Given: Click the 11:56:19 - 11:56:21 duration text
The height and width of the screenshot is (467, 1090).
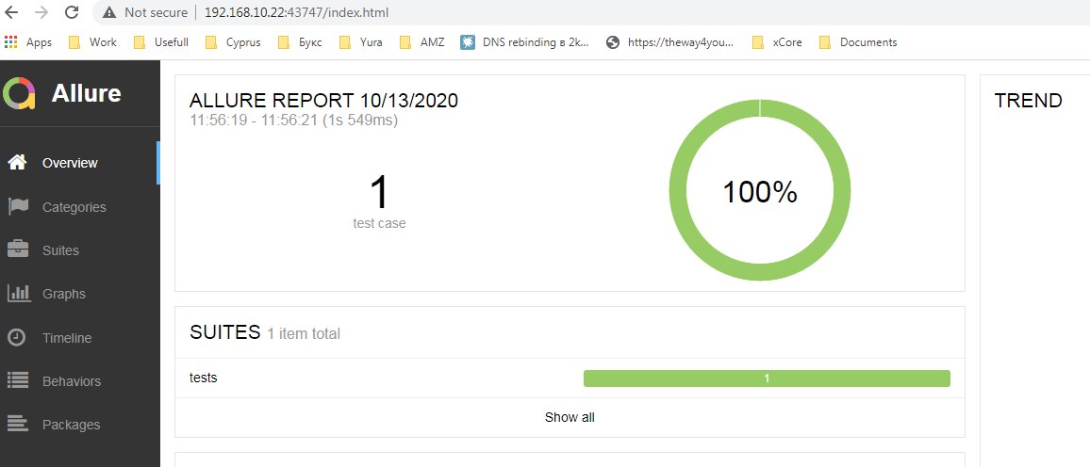Looking at the screenshot, I should [293, 121].
